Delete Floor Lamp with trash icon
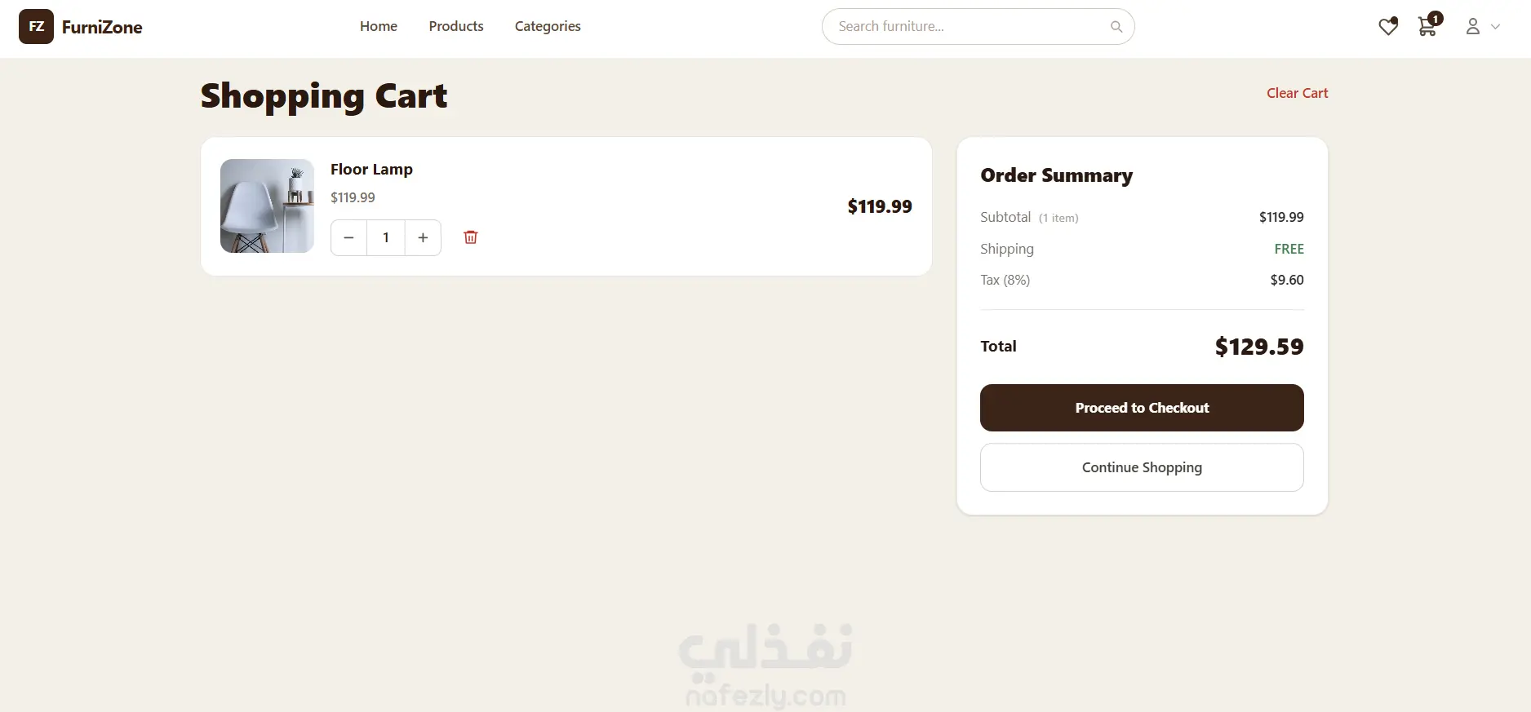 [x=470, y=237]
